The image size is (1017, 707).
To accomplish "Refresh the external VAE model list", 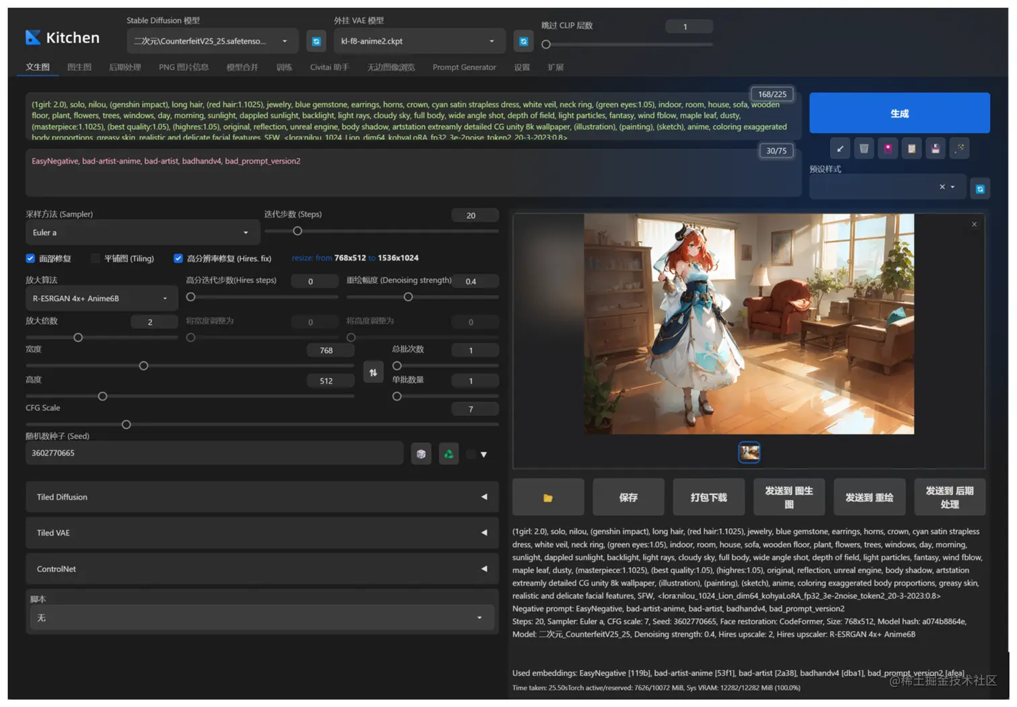I will tap(523, 41).
